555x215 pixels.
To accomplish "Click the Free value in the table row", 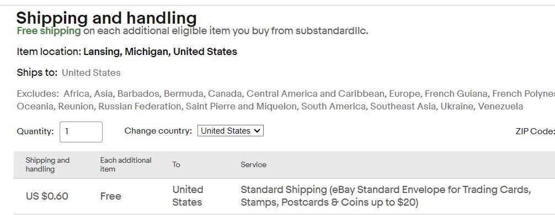I will click(x=111, y=196).
